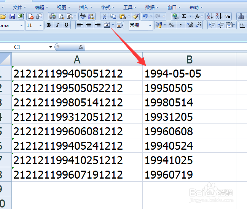Expand the undo history dropdown arrow

(151, 16)
